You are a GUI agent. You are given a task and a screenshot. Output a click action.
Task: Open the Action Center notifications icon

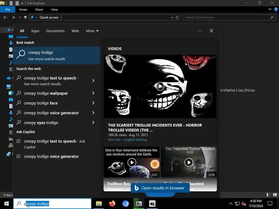[270, 204]
